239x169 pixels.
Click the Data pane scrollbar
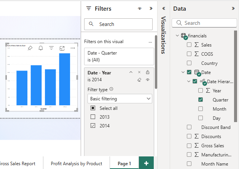coord(236,76)
